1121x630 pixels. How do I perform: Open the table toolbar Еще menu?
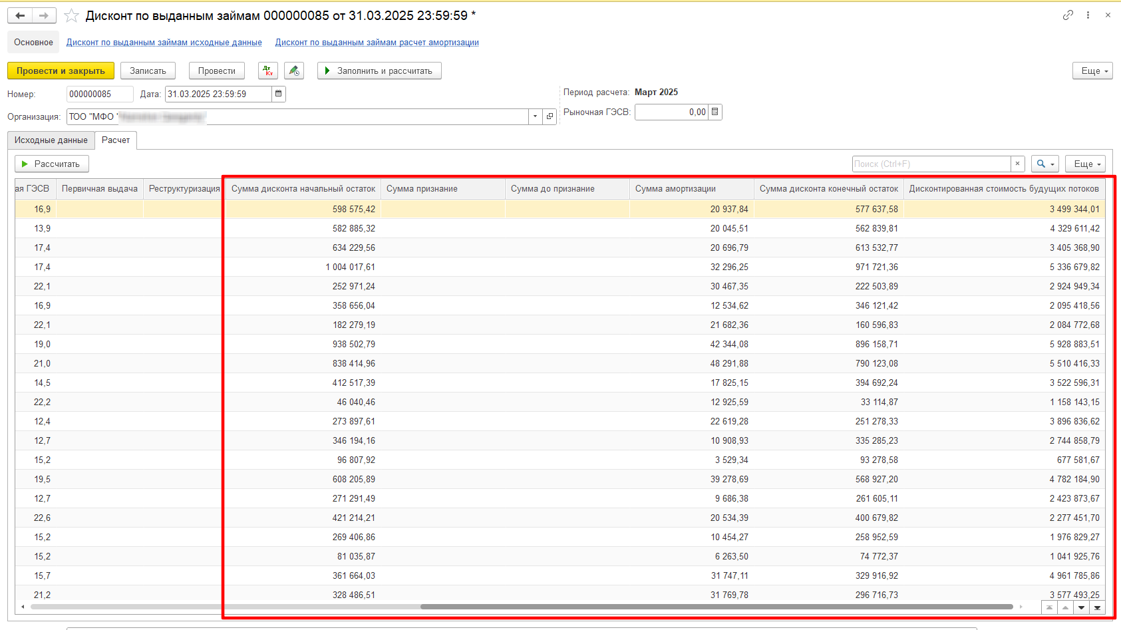pos(1085,164)
